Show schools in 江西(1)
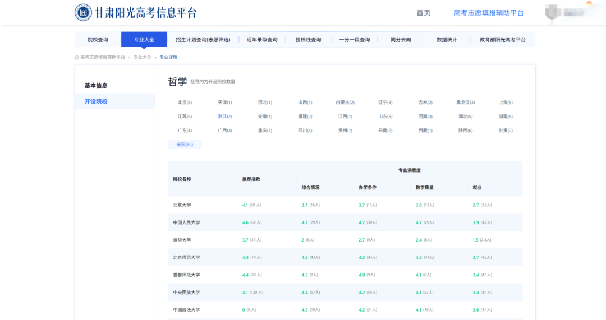The image size is (606, 320). tap(345, 116)
